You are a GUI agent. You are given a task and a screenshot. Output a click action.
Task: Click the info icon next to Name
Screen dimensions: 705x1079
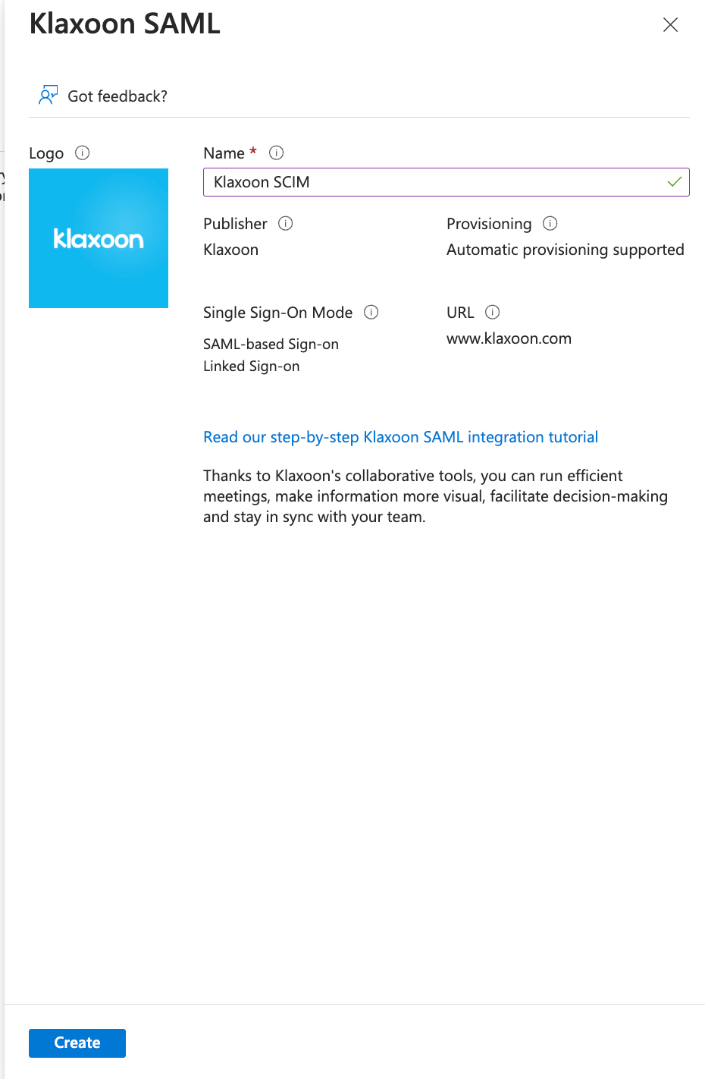click(x=277, y=153)
